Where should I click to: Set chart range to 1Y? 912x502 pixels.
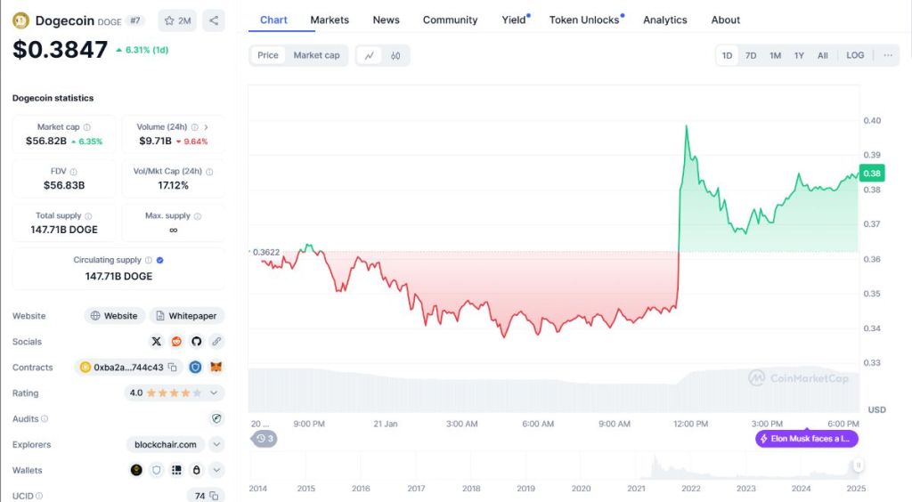pos(799,56)
